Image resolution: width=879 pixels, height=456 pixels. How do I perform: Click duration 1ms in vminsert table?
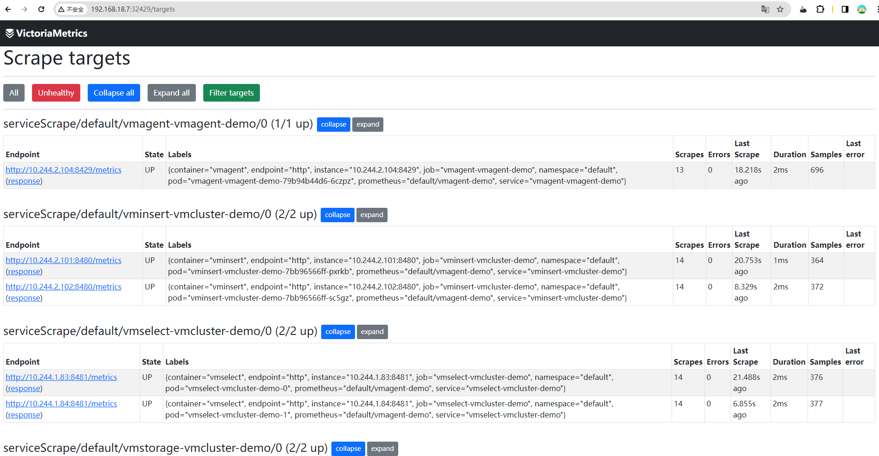click(781, 260)
